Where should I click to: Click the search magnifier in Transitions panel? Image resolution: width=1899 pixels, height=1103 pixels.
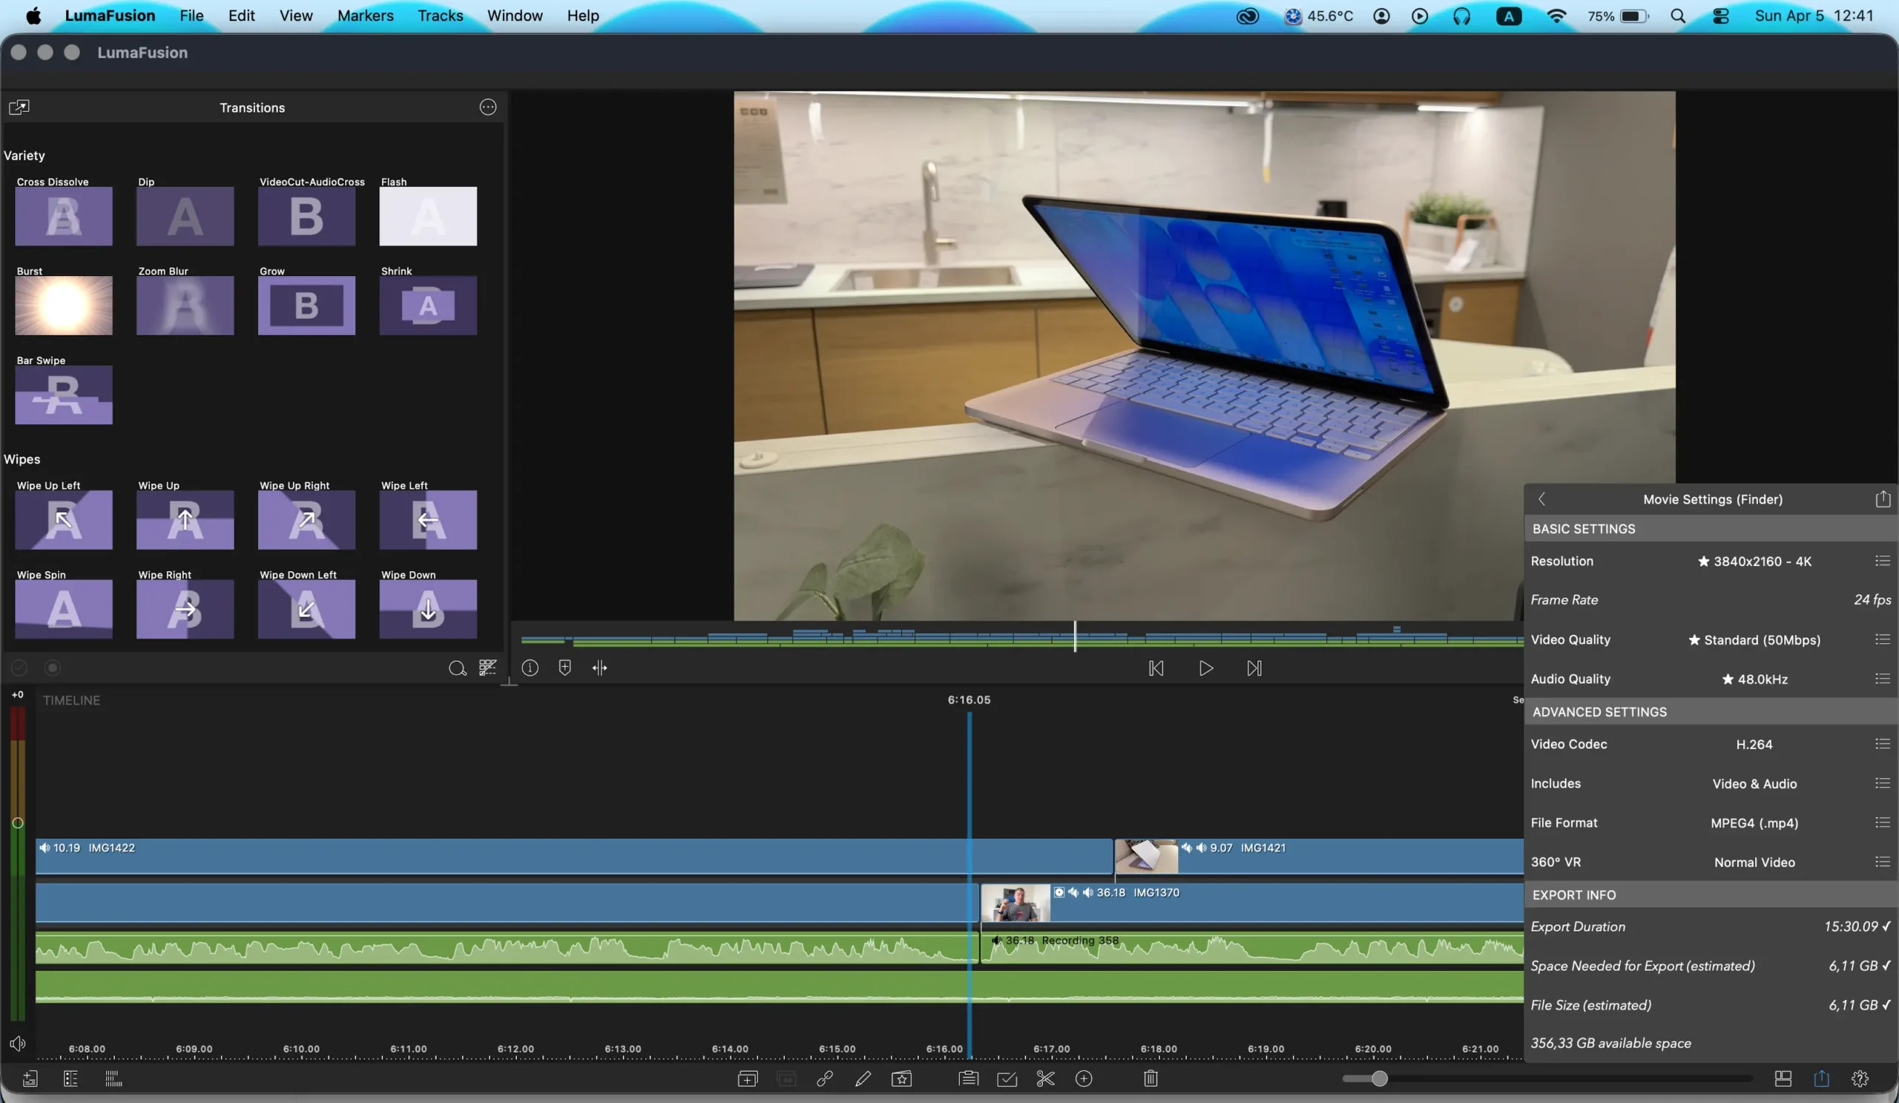pos(457,668)
